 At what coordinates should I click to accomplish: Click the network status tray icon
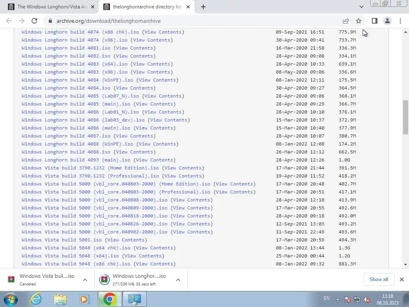(x=357, y=299)
